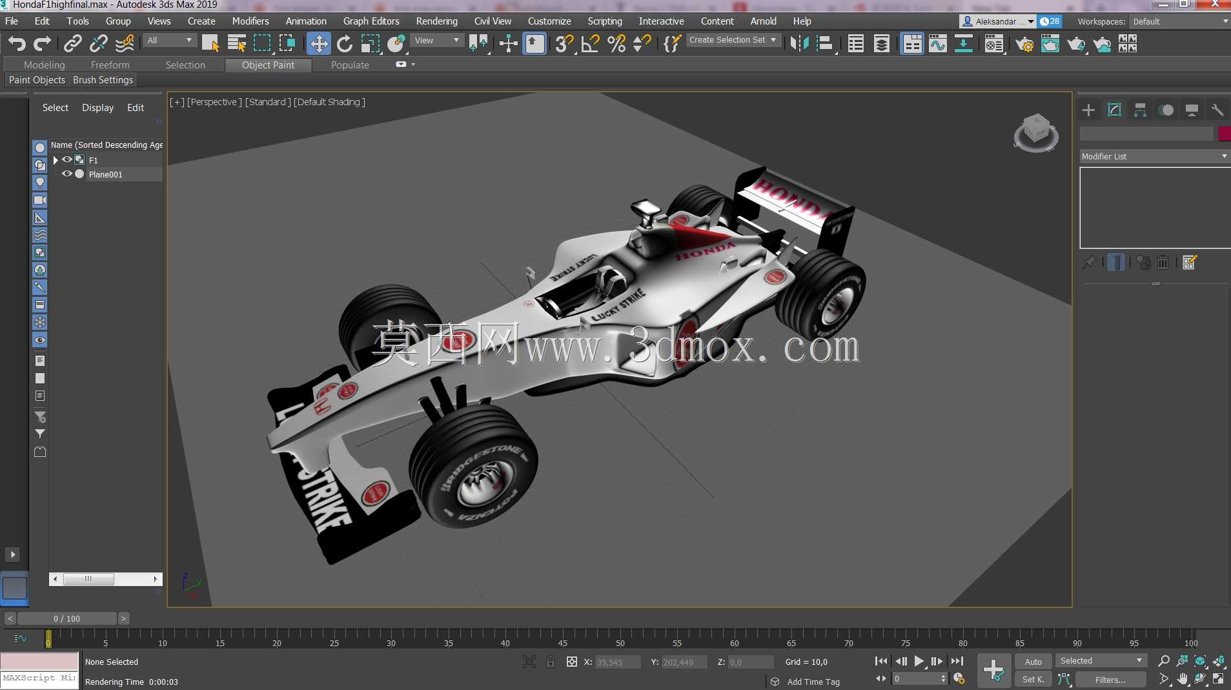This screenshot has height=690, width=1231.
Task: Click the Mirror tool icon
Action: [x=799, y=43]
